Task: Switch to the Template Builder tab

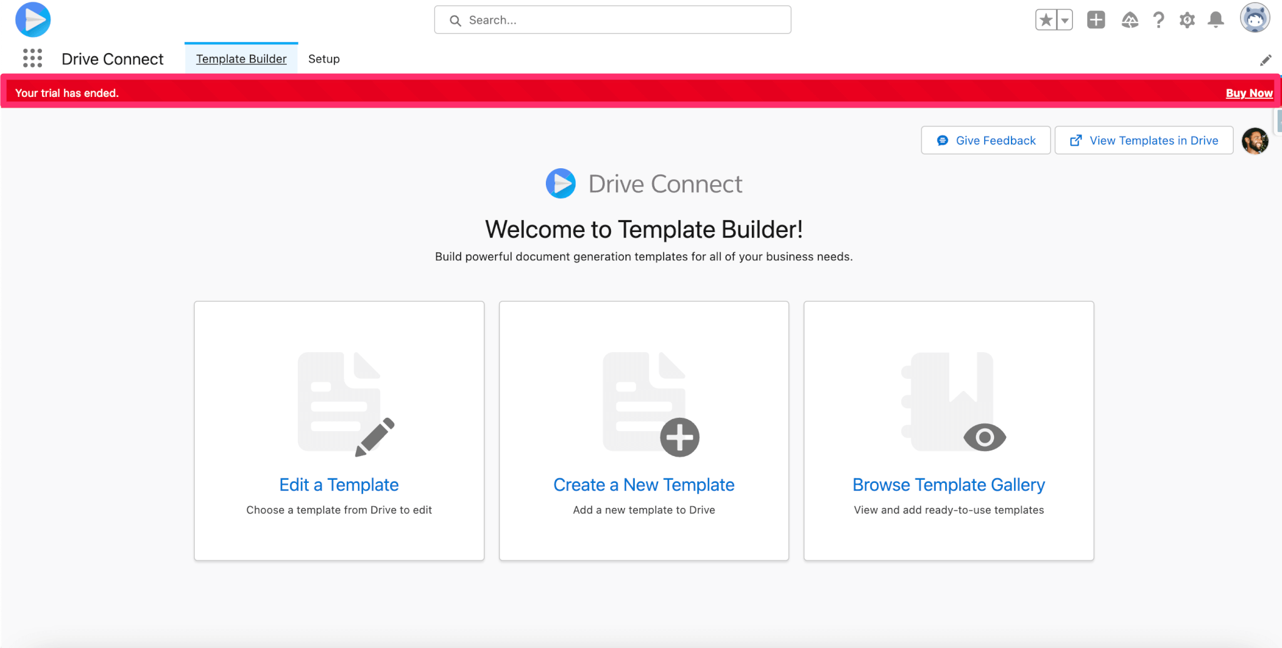Action: (x=241, y=59)
